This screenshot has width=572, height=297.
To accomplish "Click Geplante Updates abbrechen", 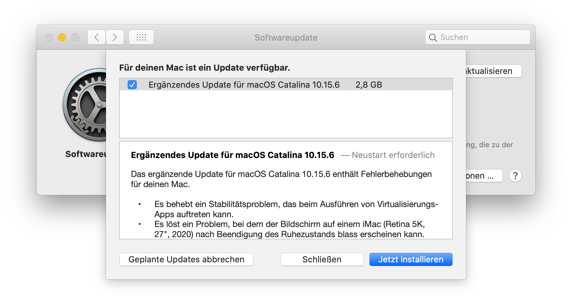I will [186, 259].
